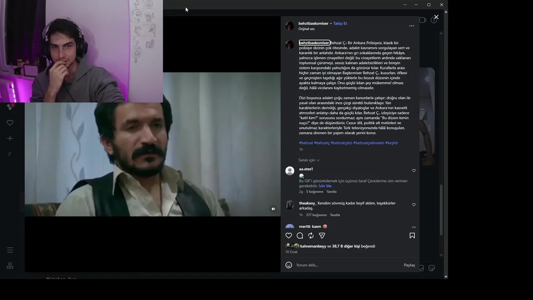
Task: Reply to aa.ates1 via 'Yanıtla'
Action: (331, 192)
